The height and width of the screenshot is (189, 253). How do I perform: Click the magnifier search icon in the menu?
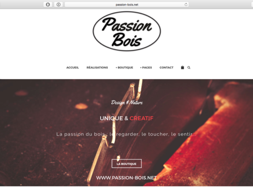(x=189, y=68)
